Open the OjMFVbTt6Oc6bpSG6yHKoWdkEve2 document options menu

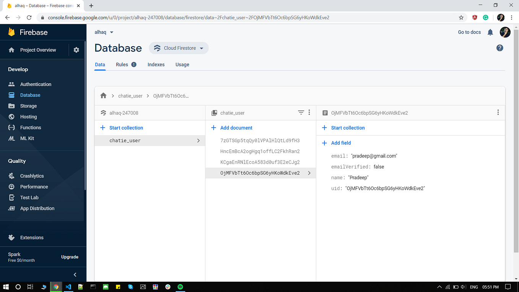pos(498,112)
